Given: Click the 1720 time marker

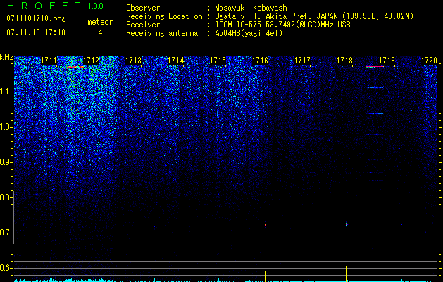Looking at the screenshot, I should [x=429, y=61].
